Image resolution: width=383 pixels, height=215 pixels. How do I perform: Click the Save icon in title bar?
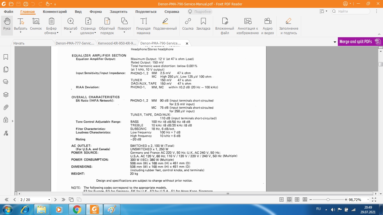pos(18,4)
